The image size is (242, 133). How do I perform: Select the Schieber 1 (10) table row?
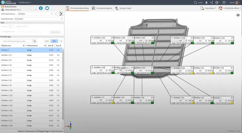31,90
